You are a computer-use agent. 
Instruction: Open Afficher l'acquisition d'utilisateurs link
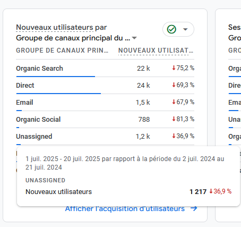(x=125, y=209)
